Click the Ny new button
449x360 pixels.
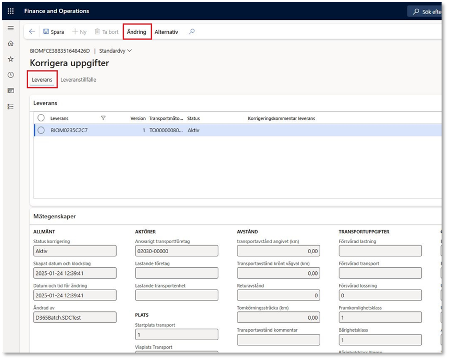pos(79,32)
